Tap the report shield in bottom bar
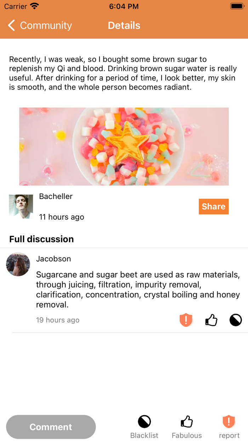Viewport: 248px width, 442px height. click(229, 422)
